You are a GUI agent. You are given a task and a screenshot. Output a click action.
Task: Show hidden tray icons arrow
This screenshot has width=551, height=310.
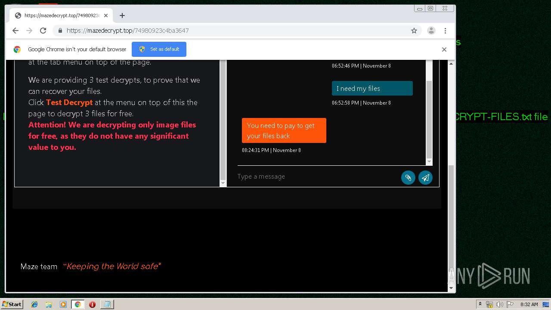480,304
